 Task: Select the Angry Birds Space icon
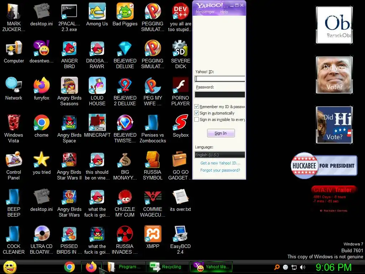click(69, 128)
